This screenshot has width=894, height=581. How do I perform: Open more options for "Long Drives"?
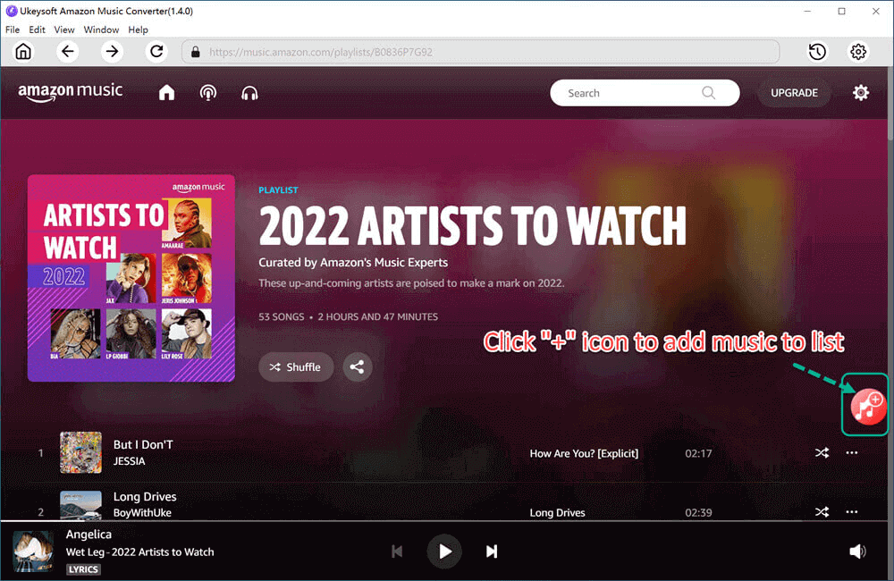[x=850, y=511]
